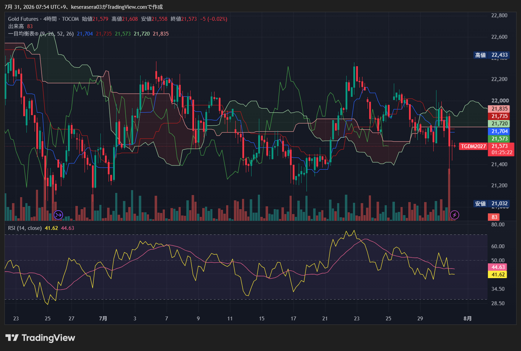Click the −5 (−0.02%) change value
The width and height of the screenshot is (521, 351).
214,19
